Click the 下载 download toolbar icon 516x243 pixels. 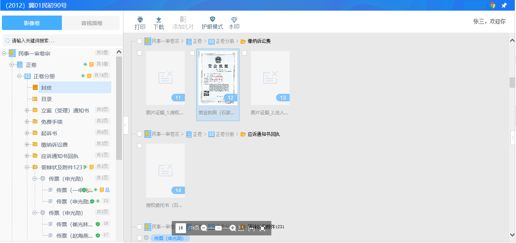pos(159,19)
